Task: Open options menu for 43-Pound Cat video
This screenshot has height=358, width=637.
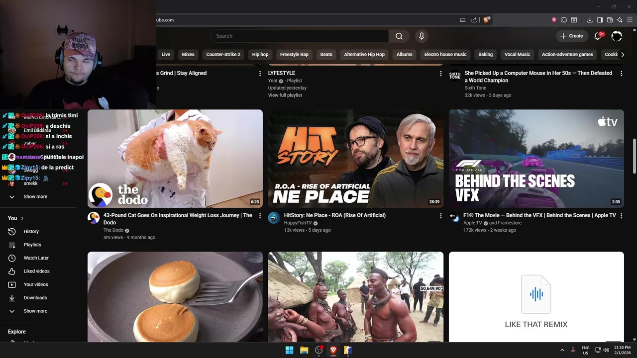Action: [x=260, y=216]
